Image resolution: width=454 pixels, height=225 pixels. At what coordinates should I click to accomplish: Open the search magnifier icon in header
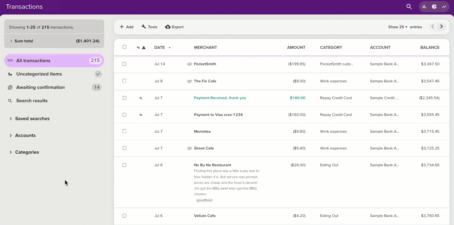point(409,6)
